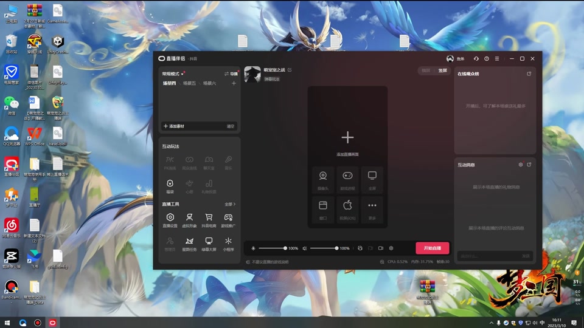Viewport: 584px width, 328px height.
Task: Mute the microphone icon
Action: [253, 248]
